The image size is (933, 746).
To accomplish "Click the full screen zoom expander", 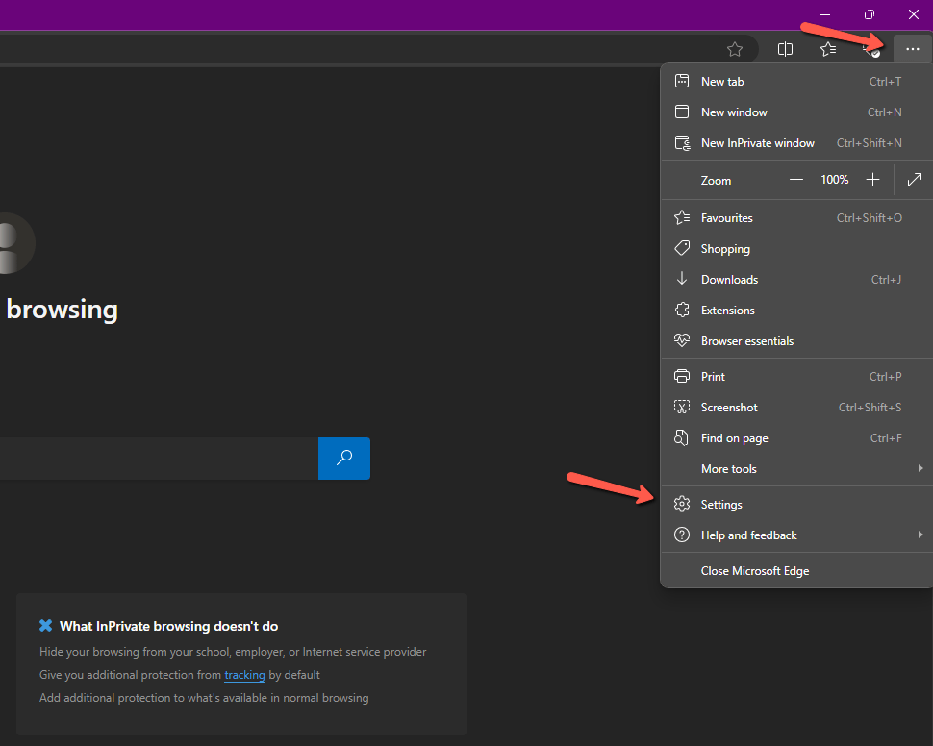I will point(913,180).
